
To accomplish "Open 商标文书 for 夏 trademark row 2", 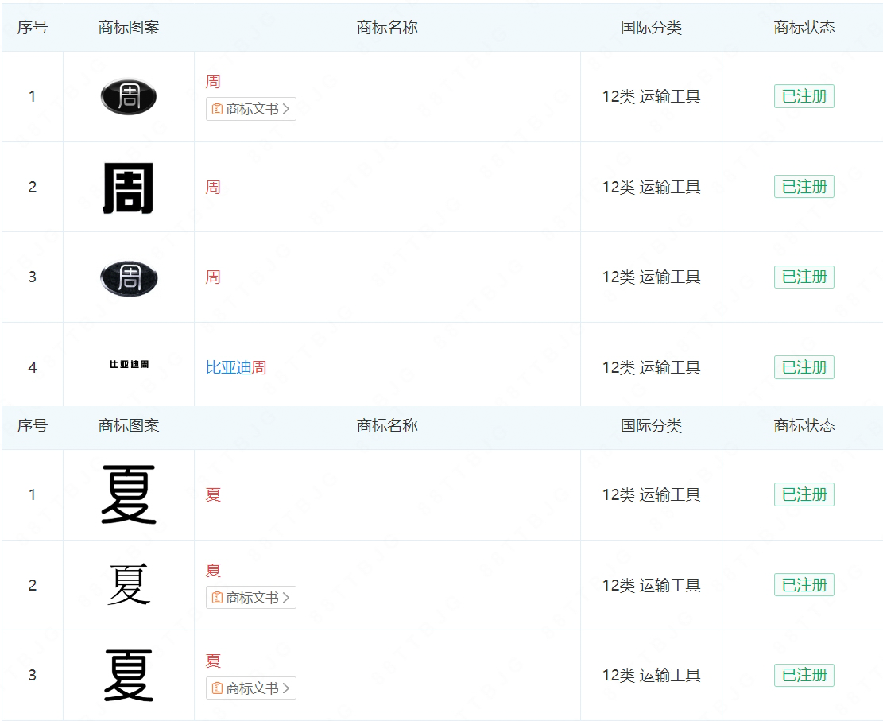I will 251,598.
